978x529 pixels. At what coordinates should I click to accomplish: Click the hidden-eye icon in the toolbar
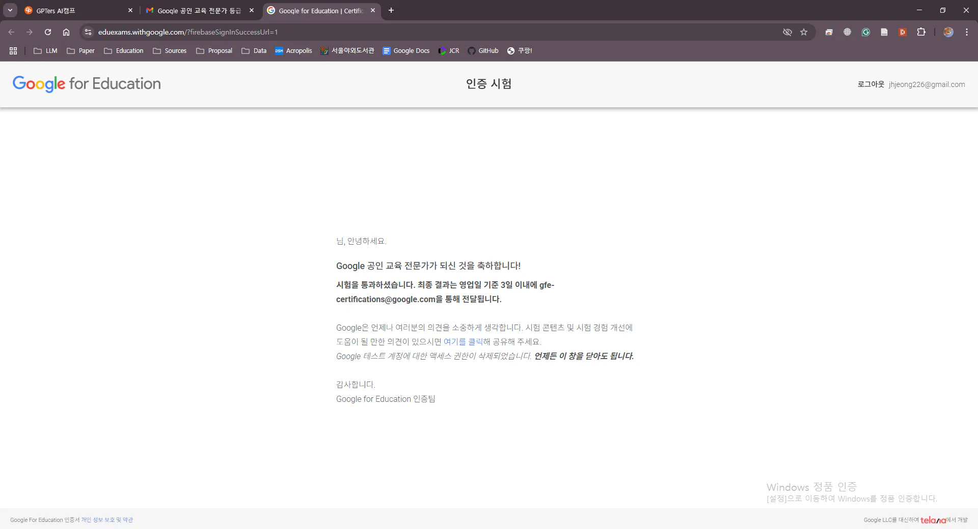click(787, 32)
